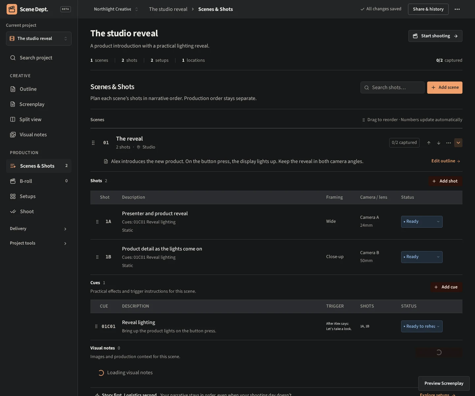This screenshot has height=396, width=475.
Task: Click the Reveal lighting cue title
Action: [139, 322]
